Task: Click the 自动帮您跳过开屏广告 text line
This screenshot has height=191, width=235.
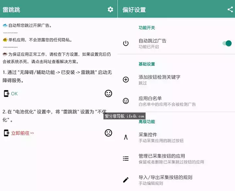Action: (x=27, y=26)
